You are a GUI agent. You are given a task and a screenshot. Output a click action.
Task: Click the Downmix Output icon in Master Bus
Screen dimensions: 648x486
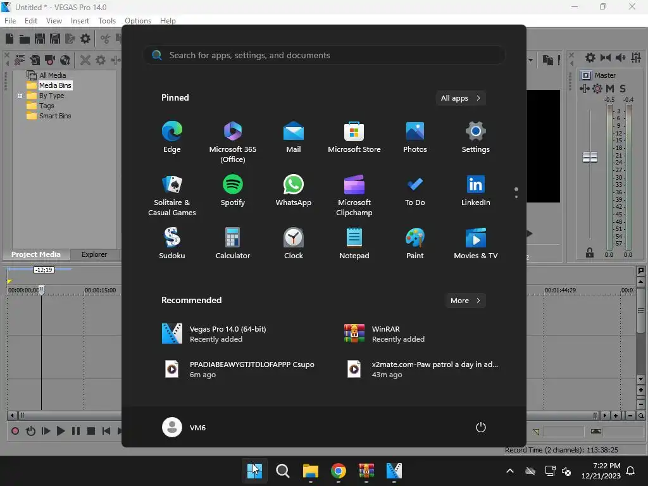tap(606, 58)
